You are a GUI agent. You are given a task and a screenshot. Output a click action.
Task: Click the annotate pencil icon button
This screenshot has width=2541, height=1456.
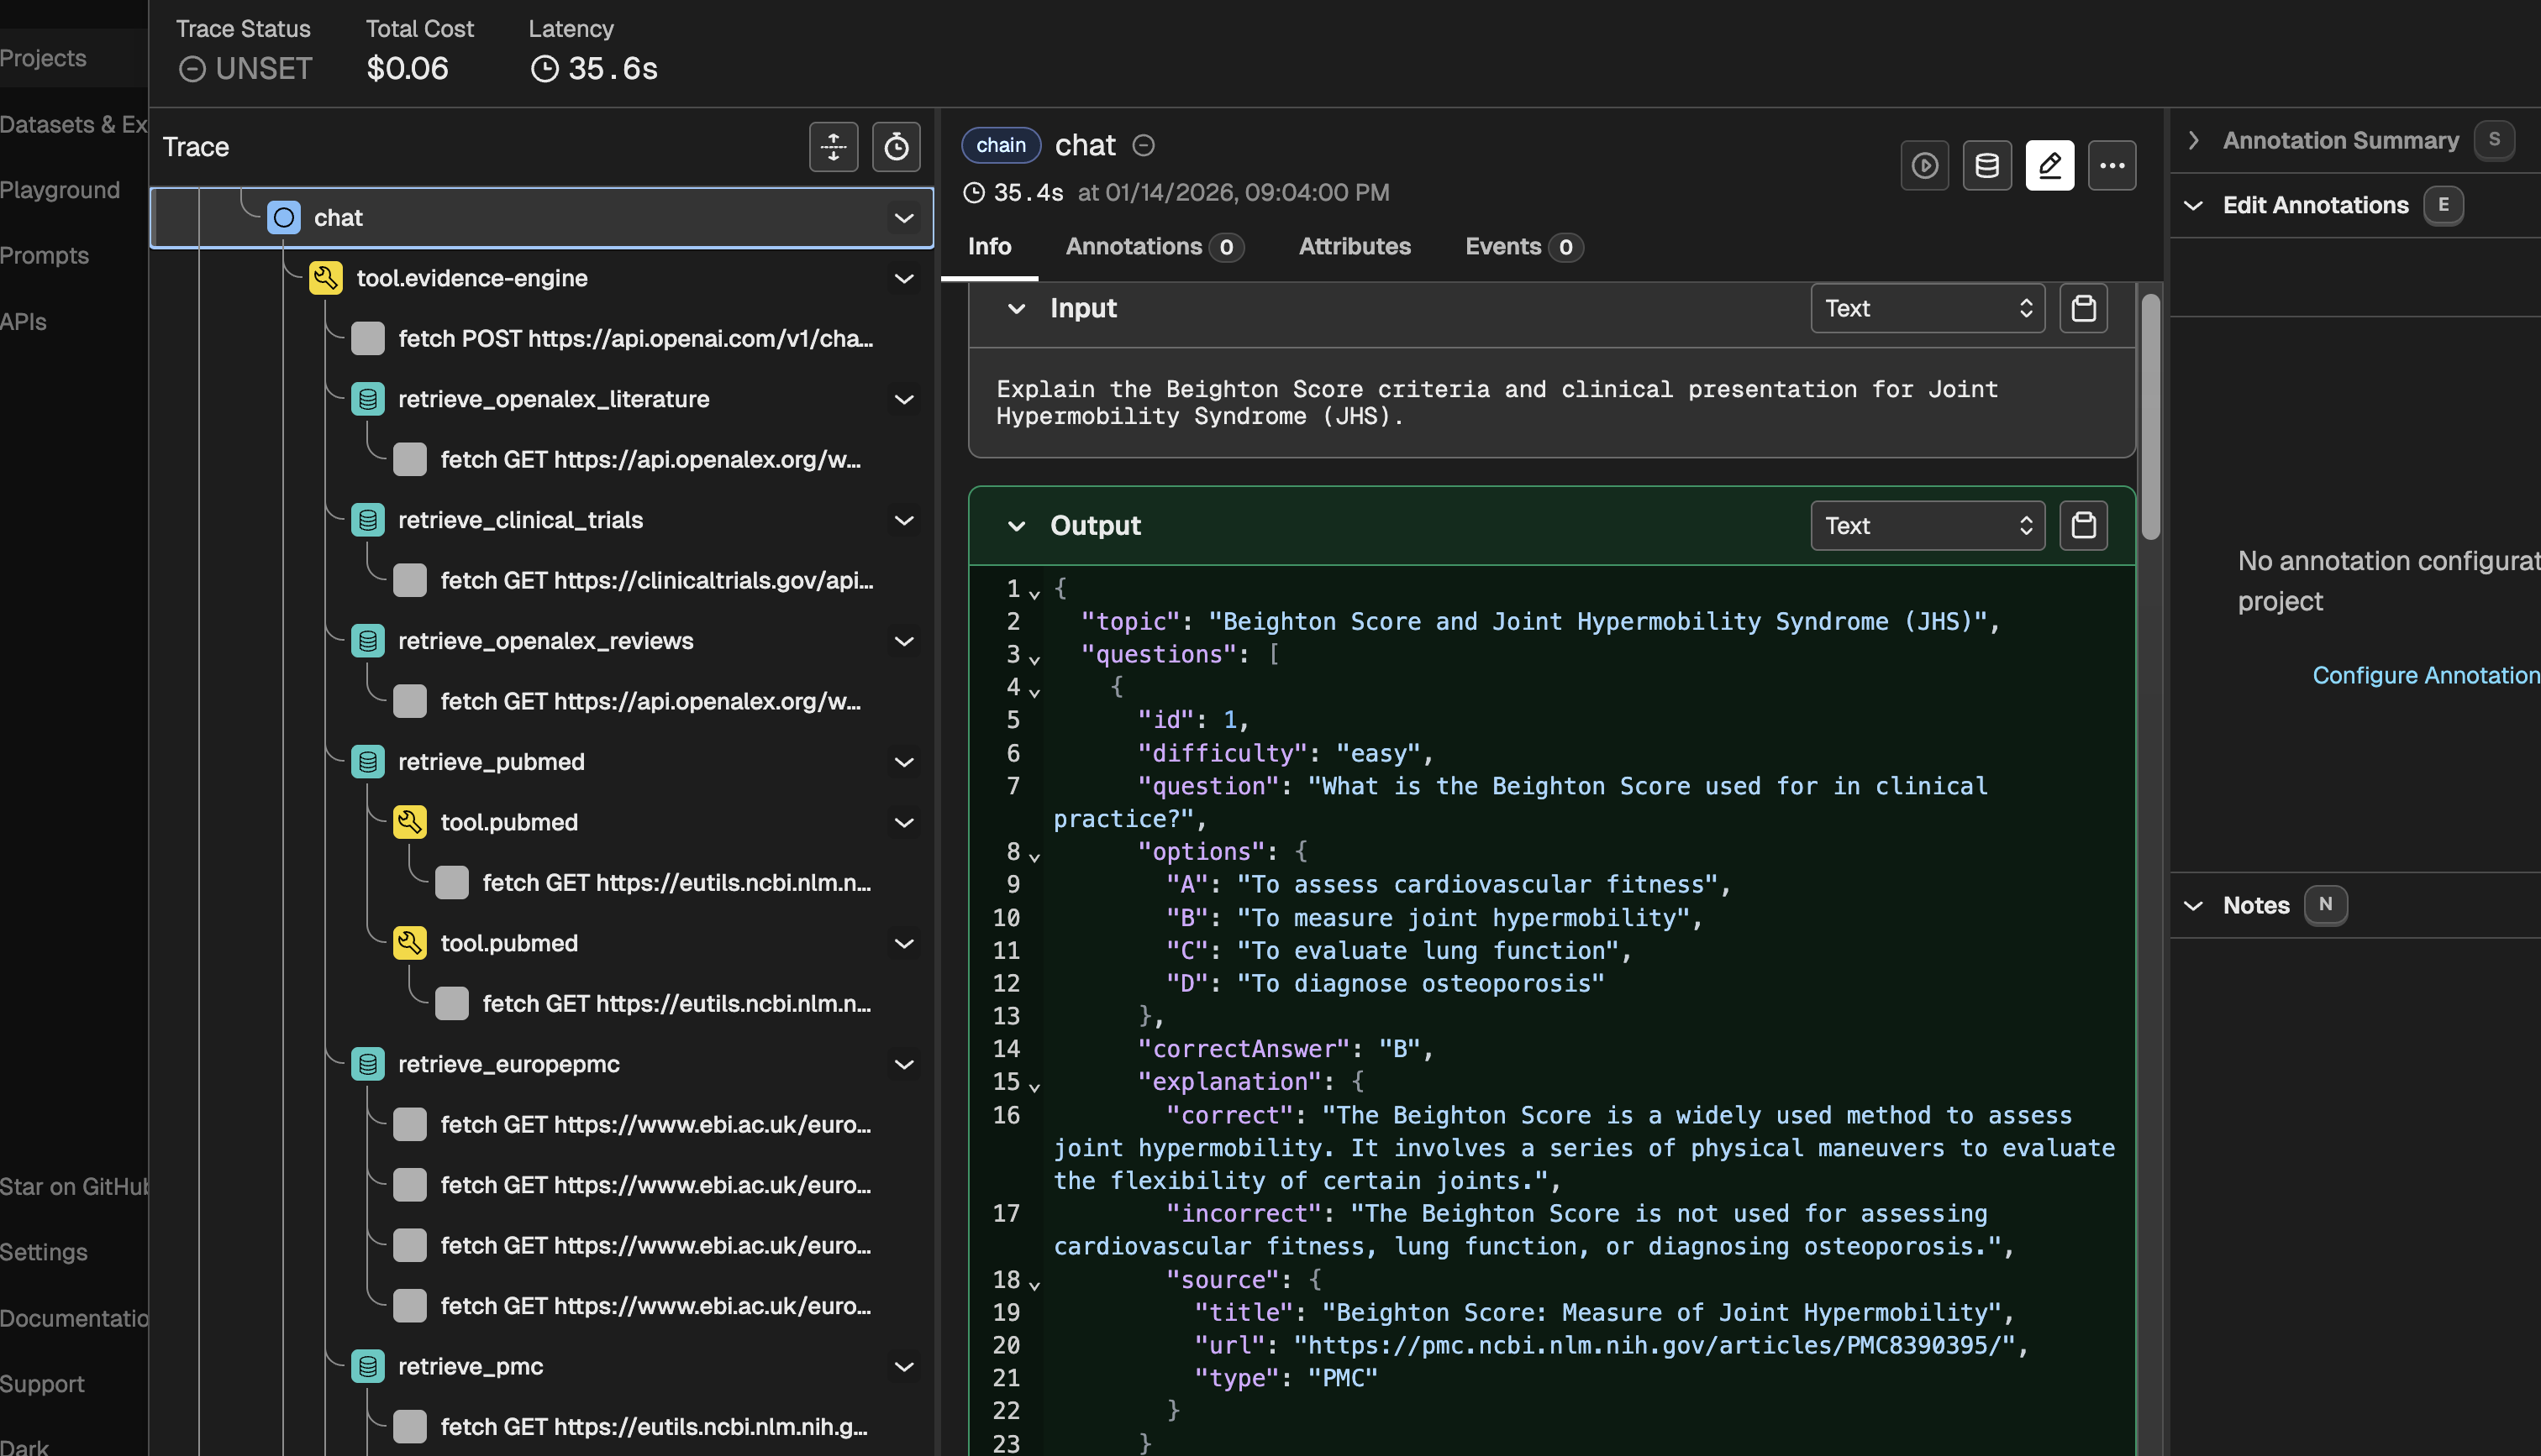[2049, 165]
